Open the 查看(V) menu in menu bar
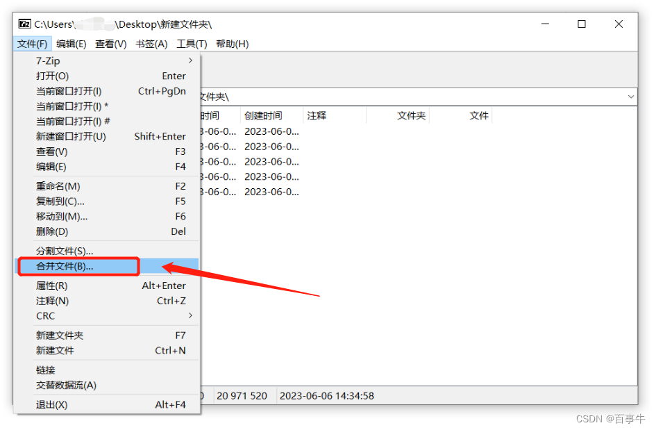This screenshot has height=430, width=656. tap(111, 44)
